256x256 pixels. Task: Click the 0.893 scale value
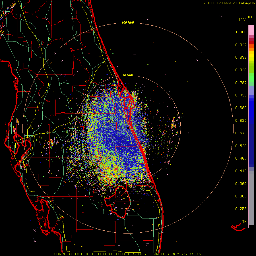[241, 57]
